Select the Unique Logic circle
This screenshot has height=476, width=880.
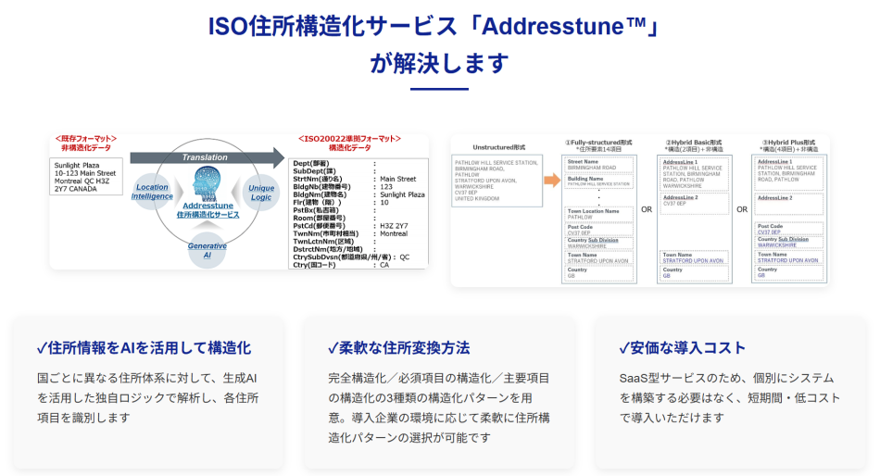coord(261,193)
